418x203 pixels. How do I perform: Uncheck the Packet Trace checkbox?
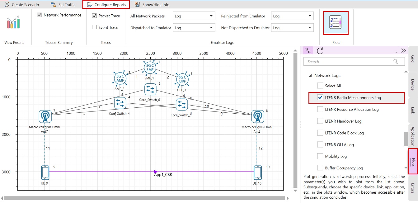click(x=95, y=16)
